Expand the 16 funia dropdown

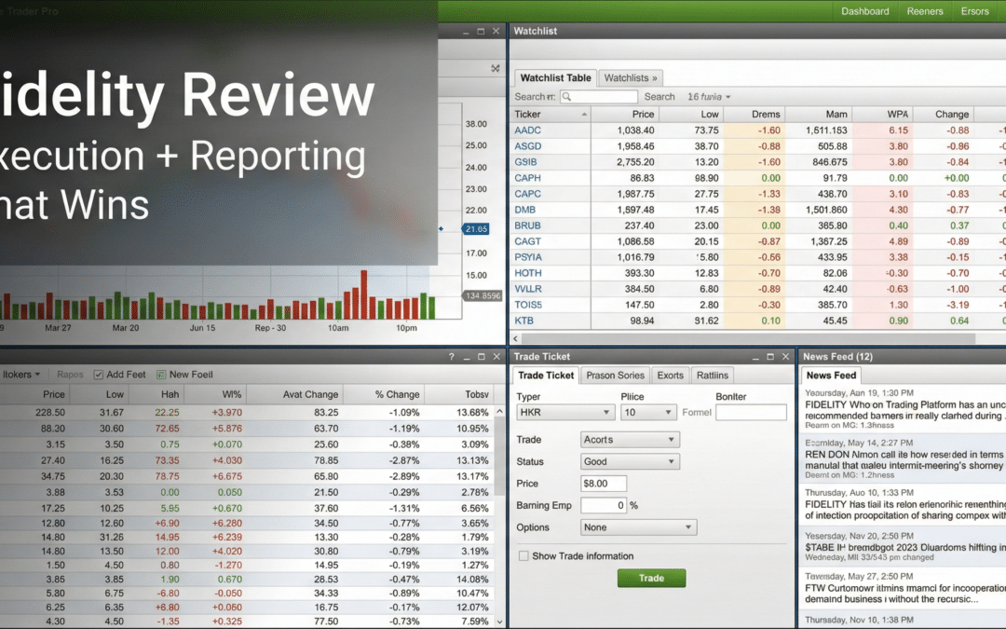[x=708, y=96]
